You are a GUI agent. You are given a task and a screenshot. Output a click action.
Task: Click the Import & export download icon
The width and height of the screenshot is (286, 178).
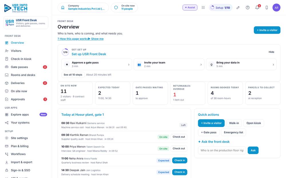[7, 162]
